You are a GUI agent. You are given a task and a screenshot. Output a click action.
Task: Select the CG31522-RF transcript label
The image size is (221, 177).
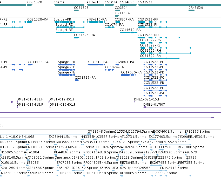(148, 19)
